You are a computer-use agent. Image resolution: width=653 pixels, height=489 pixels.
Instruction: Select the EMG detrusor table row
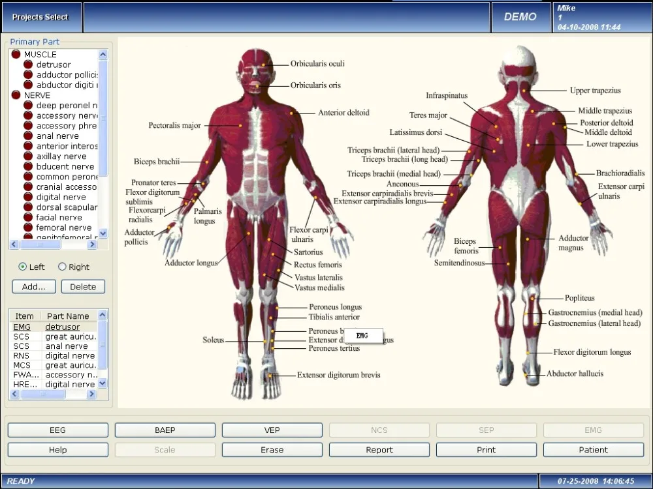[54, 327]
